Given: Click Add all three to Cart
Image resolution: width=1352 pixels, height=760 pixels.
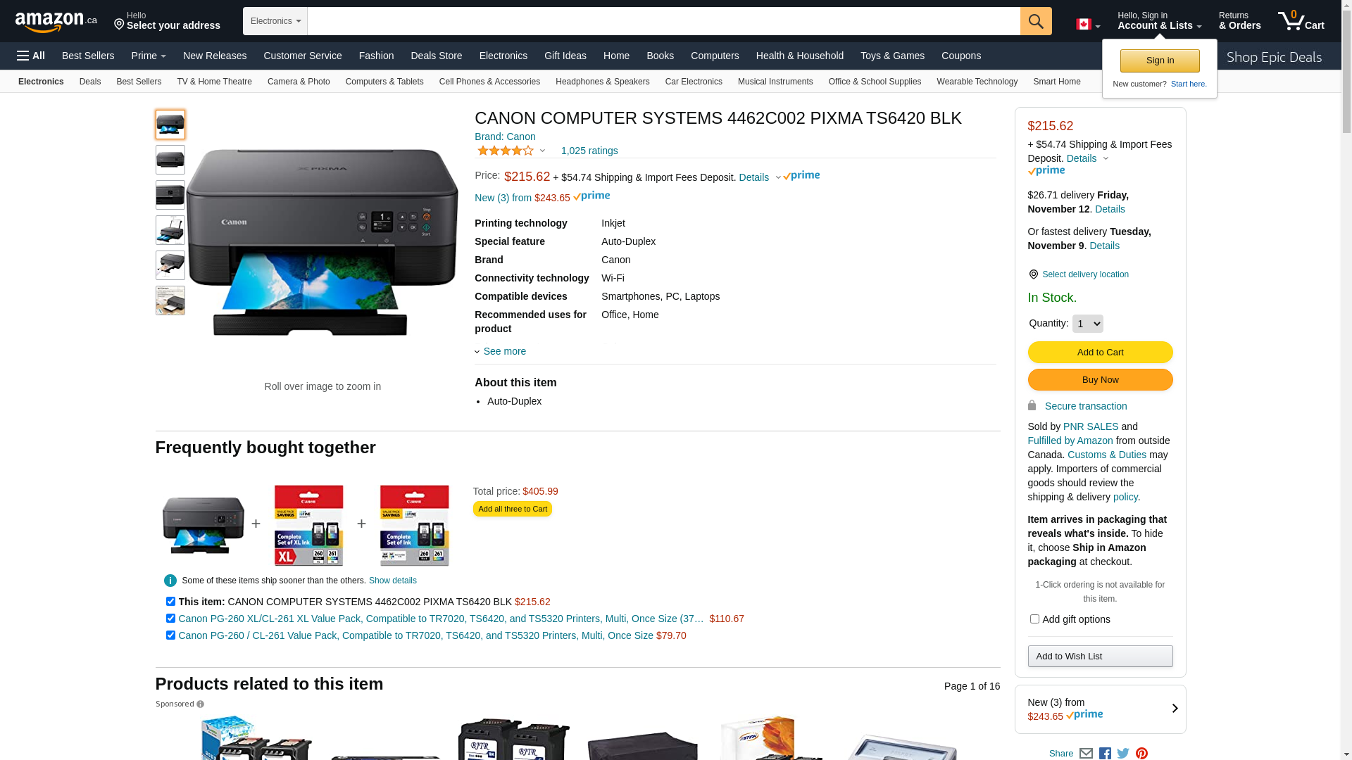Looking at the screenshot, I should click(512, 509).
